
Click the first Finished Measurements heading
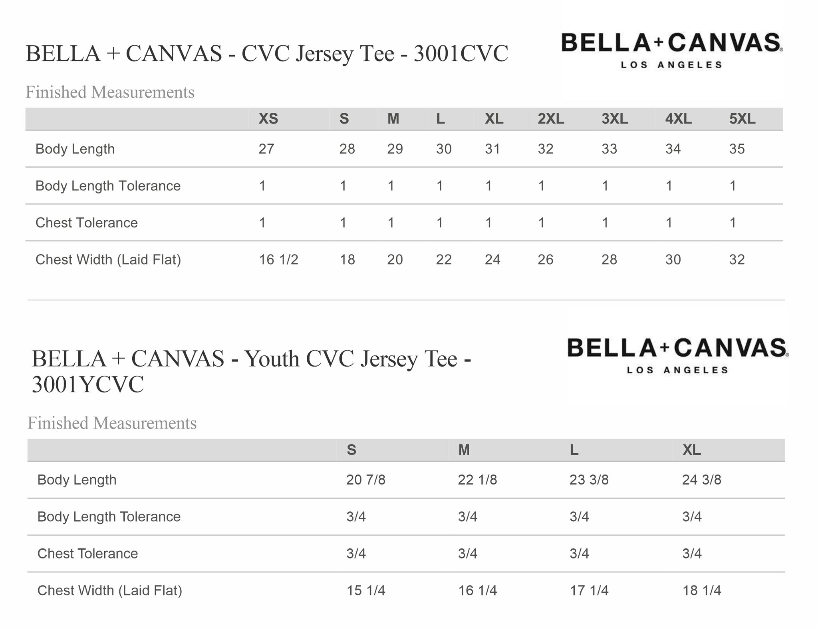110,92
